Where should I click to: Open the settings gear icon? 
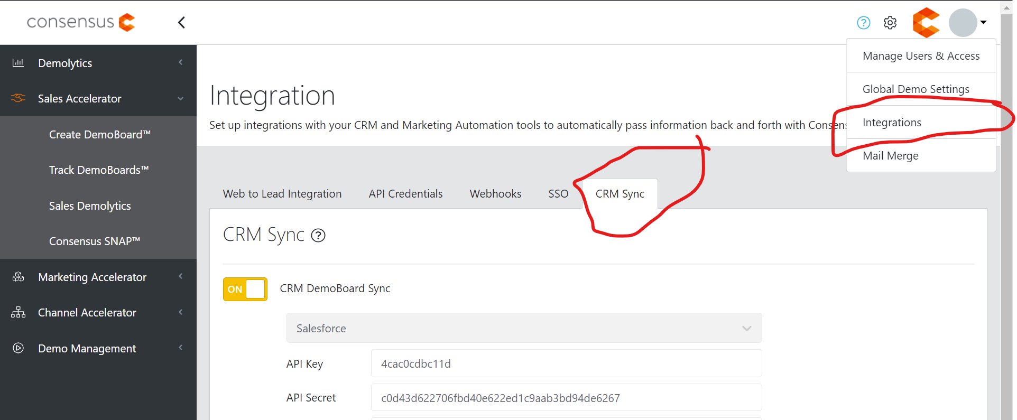pyautogui.click(x=890, y=23)
